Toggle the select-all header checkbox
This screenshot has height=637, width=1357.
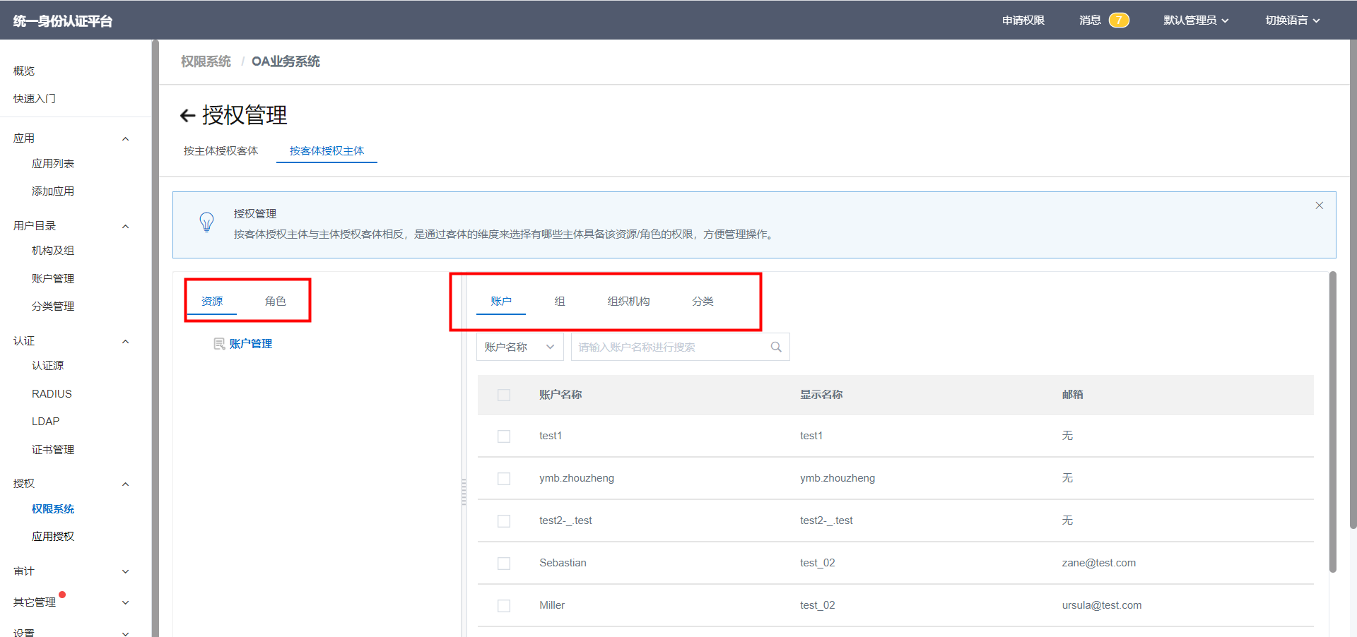point(504,395)
